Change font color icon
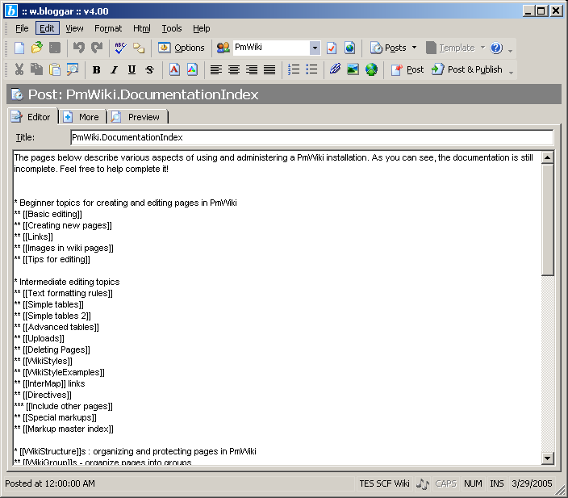The image size is (568, 498). point(174,69)
